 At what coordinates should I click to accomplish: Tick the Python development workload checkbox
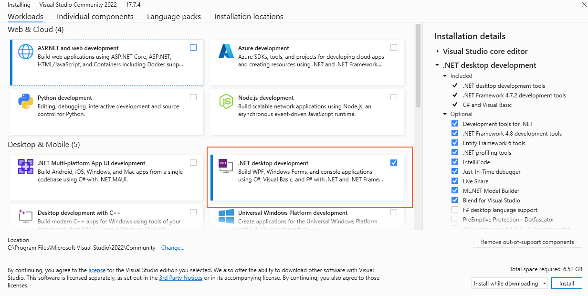point(193,97)
